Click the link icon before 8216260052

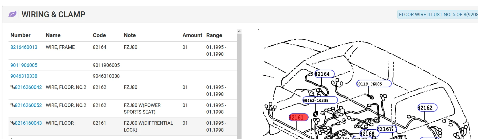pos(13,105)
